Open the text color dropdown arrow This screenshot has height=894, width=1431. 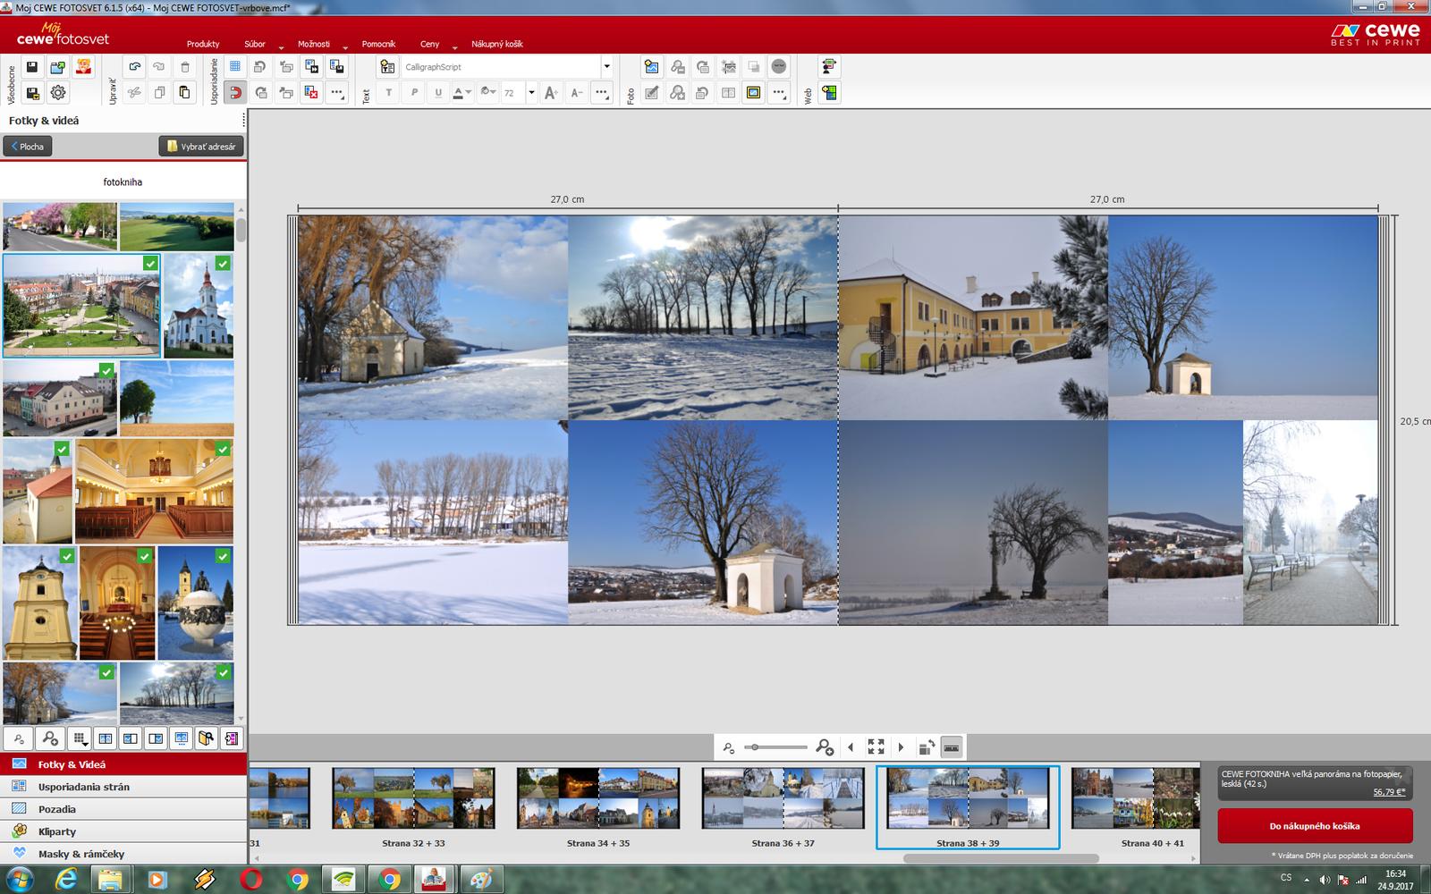(x=469, y=93)
